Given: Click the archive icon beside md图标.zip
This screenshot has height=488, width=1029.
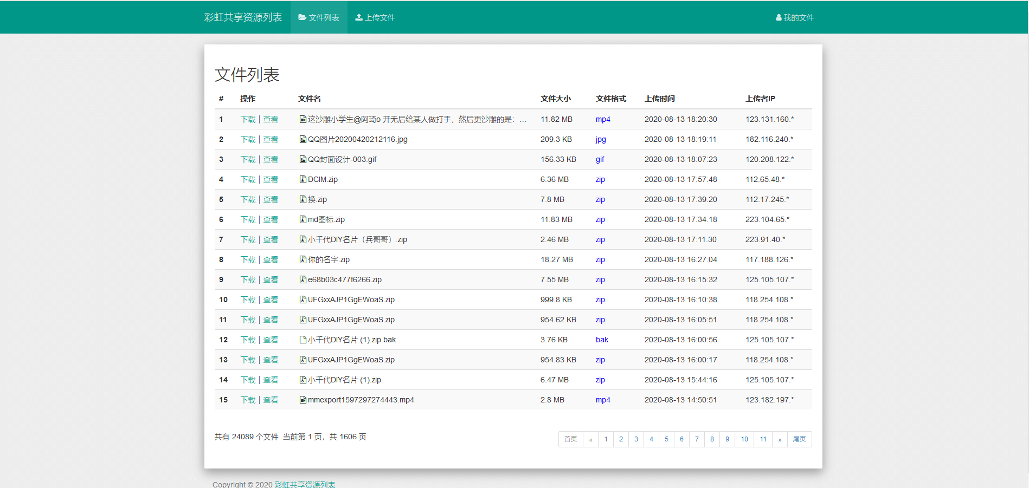Looking at the screenshot, I should coord(303,219).
